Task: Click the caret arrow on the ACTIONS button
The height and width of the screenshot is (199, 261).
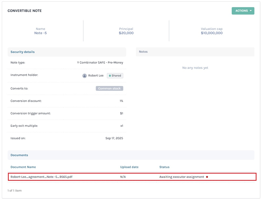Action: [250, 11]
